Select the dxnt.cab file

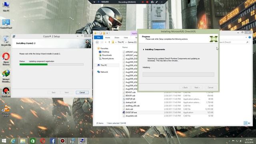[129, 109]
